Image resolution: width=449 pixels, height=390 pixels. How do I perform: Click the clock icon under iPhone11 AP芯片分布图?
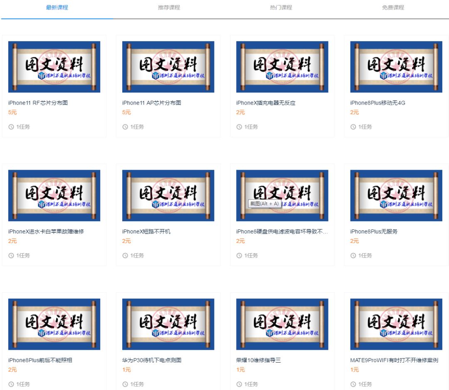(x=125, y=127)
